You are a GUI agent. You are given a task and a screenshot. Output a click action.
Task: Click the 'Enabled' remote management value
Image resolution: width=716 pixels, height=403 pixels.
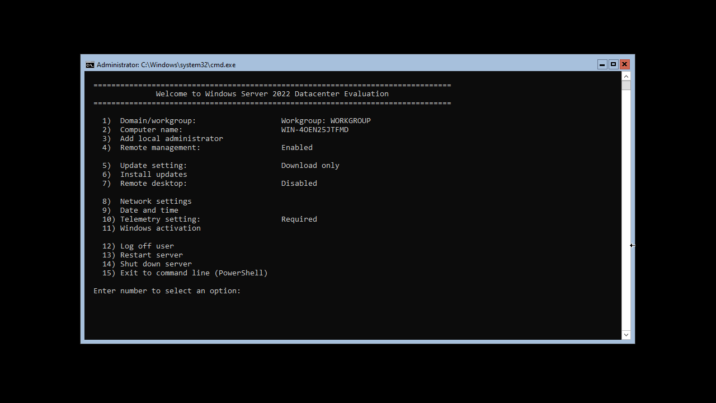(x=297, y=148)
